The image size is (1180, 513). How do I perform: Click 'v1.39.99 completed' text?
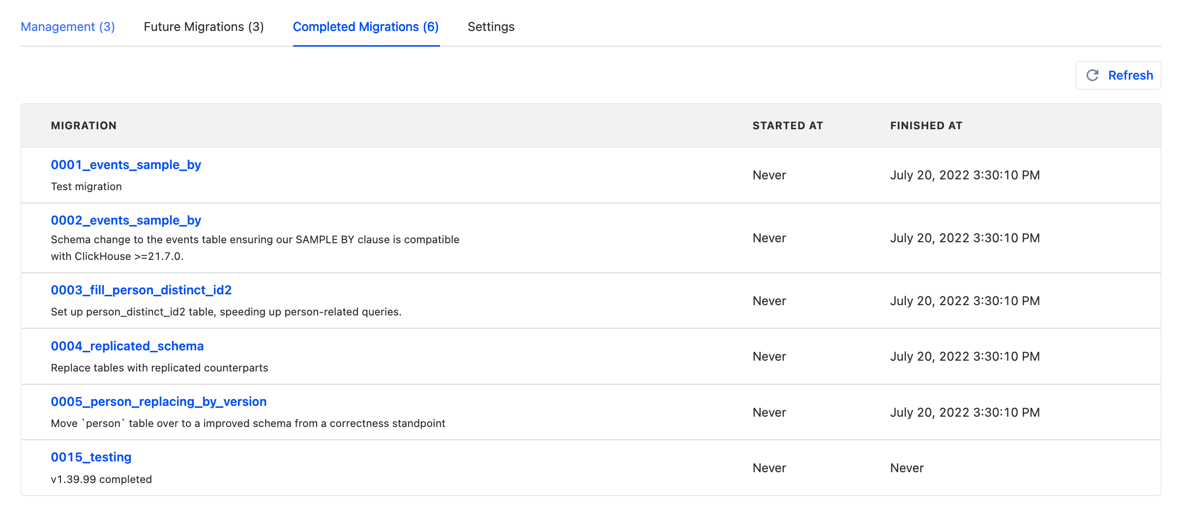pos(101,479)
